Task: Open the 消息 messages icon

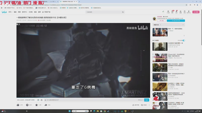Action: [172, 12]
